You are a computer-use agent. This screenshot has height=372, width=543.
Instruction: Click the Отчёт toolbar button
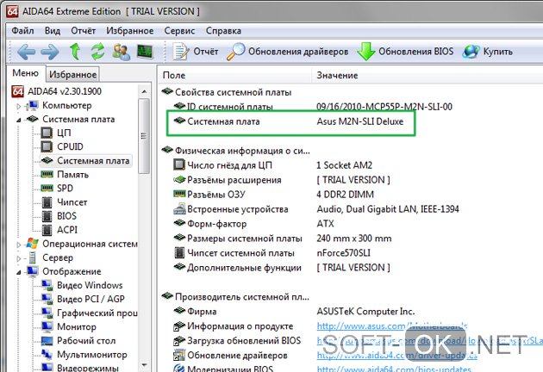tap(196, 52)
